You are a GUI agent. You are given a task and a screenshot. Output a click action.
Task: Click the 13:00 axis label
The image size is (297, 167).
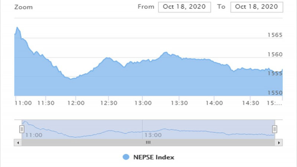click(143, 103)
